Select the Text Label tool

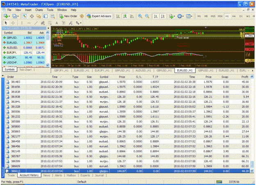click(x=63, y=23)
